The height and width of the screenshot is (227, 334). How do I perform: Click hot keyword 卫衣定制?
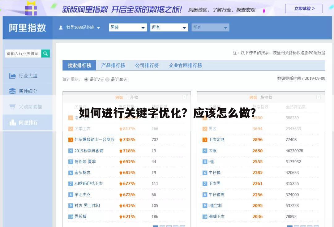[216, 140]
